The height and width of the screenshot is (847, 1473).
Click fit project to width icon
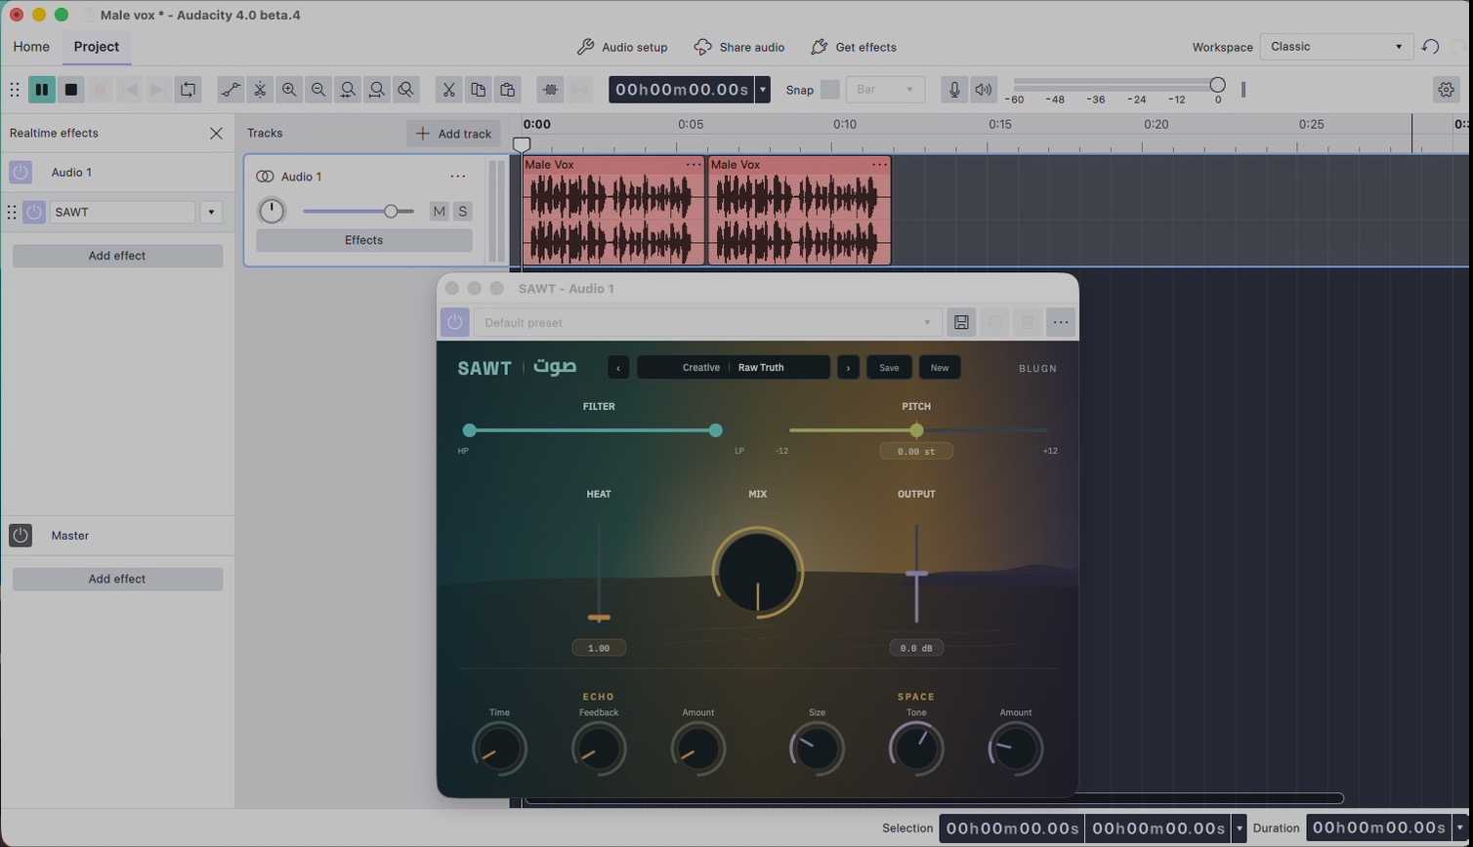377,90
